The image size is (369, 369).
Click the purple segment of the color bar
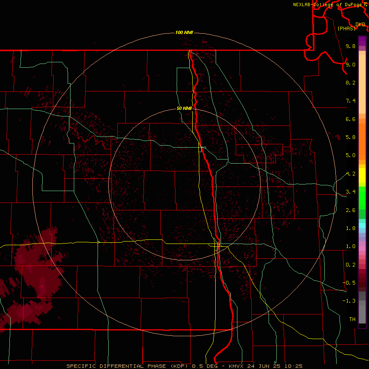(x=362, y=41)
